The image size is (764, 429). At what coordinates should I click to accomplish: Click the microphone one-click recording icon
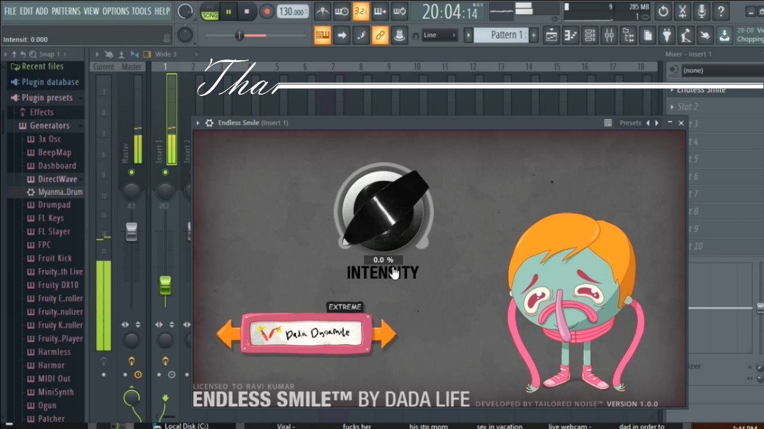pos(702,11)
